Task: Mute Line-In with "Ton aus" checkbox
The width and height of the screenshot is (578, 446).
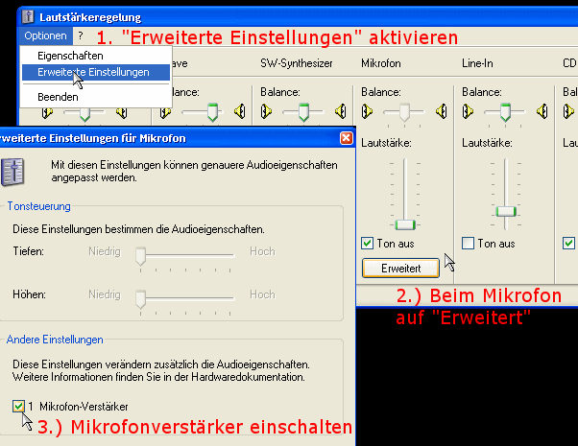Action: [x=469, y=244]
